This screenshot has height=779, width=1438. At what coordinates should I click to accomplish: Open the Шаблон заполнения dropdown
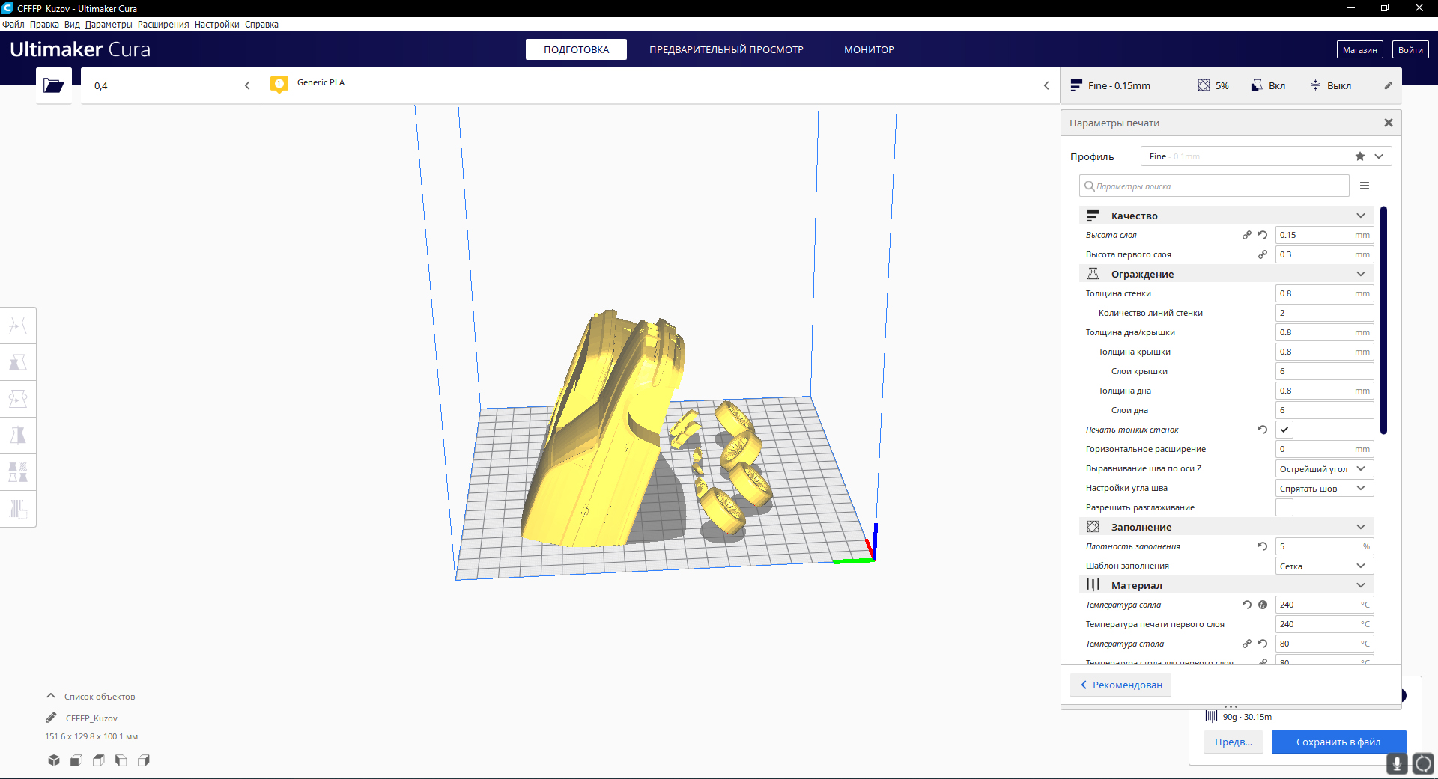[x=1324, y=566]
